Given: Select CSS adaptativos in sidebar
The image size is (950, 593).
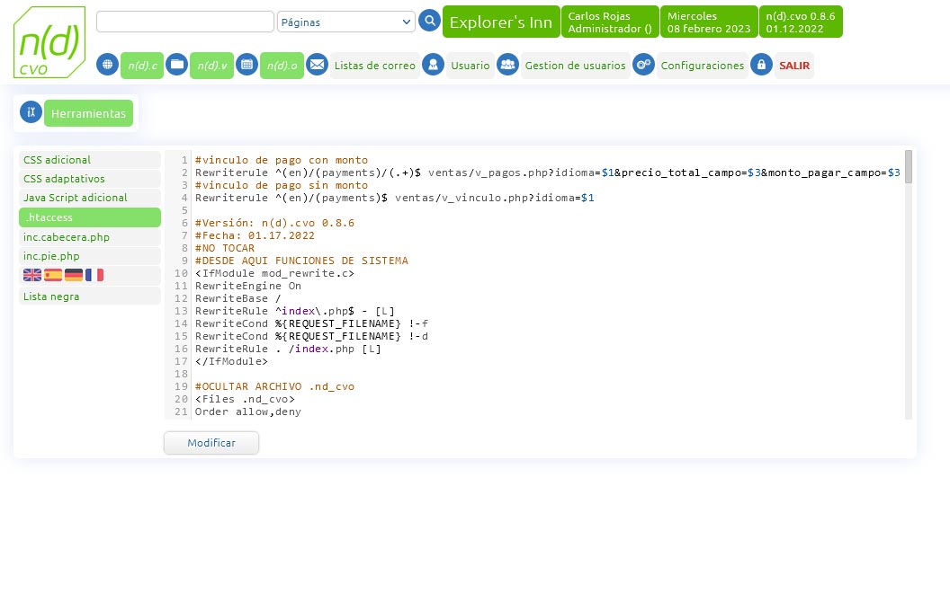Looking at the screenshot, I should coord(90,179).
